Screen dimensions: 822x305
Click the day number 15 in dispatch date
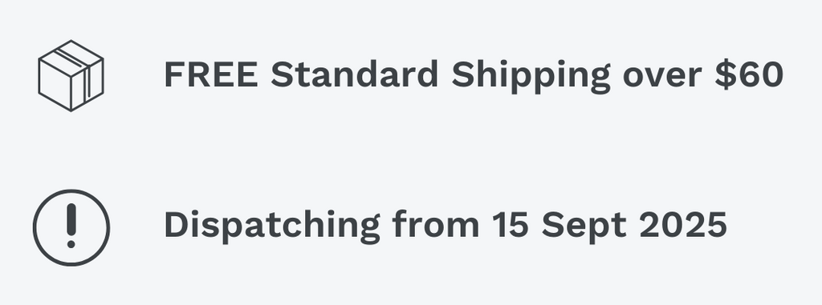[510, 225]
